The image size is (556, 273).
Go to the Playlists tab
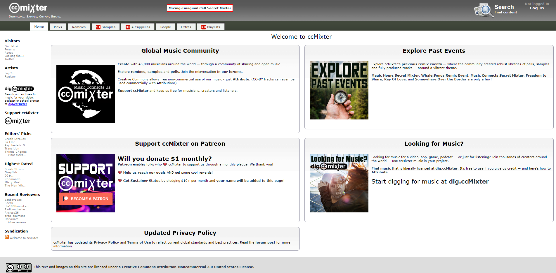tap(211, 27)
